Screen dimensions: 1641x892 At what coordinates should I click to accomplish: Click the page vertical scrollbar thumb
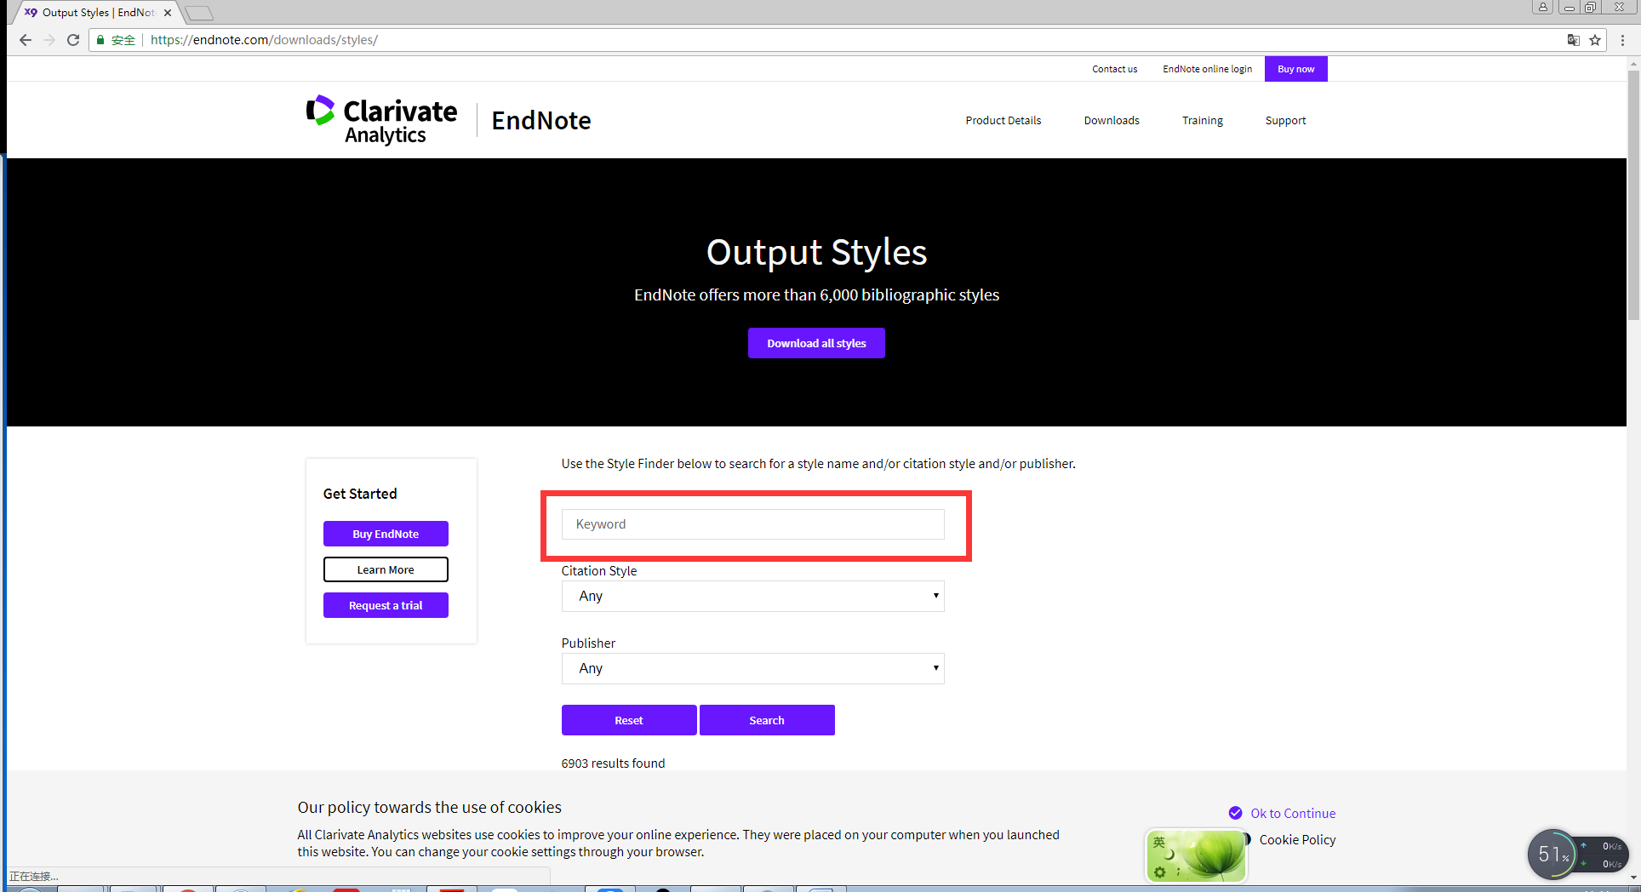click(1633, 195)
